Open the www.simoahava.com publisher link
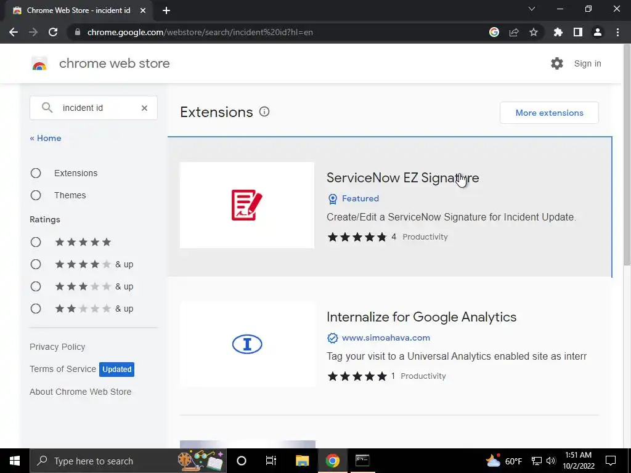The height and width of the screenshot is (473, 631). 386,338
